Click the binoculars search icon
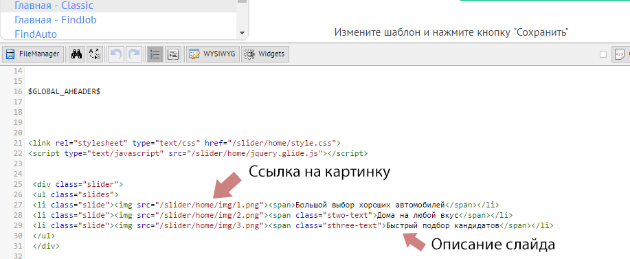This screenshot has width=630, height=259. 76,54
